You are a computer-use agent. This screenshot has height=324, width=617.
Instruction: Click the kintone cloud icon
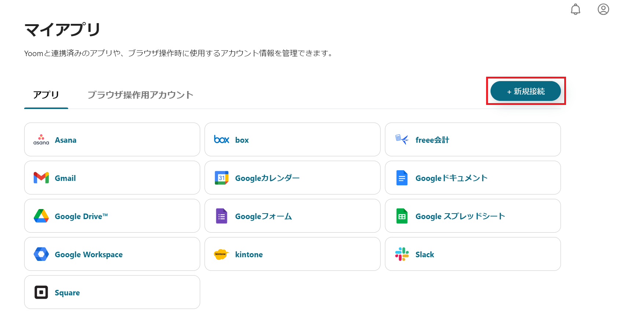pos(221,254)
